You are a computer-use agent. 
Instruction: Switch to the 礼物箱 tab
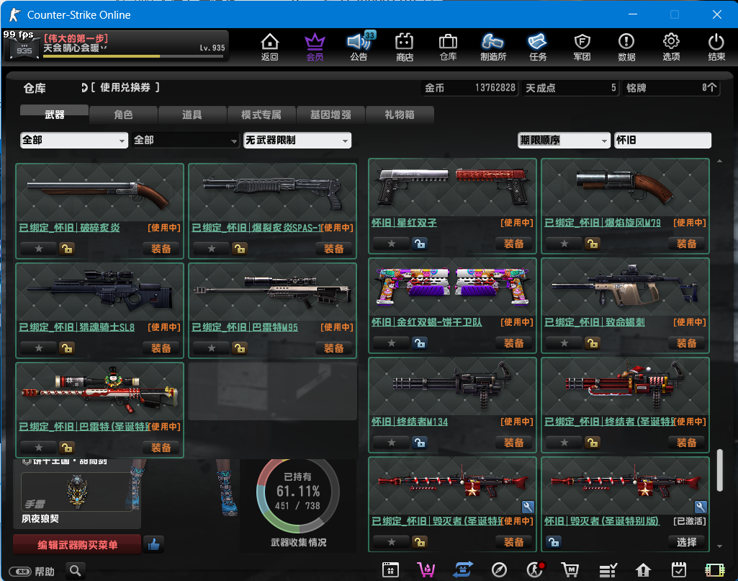[399, 114]
